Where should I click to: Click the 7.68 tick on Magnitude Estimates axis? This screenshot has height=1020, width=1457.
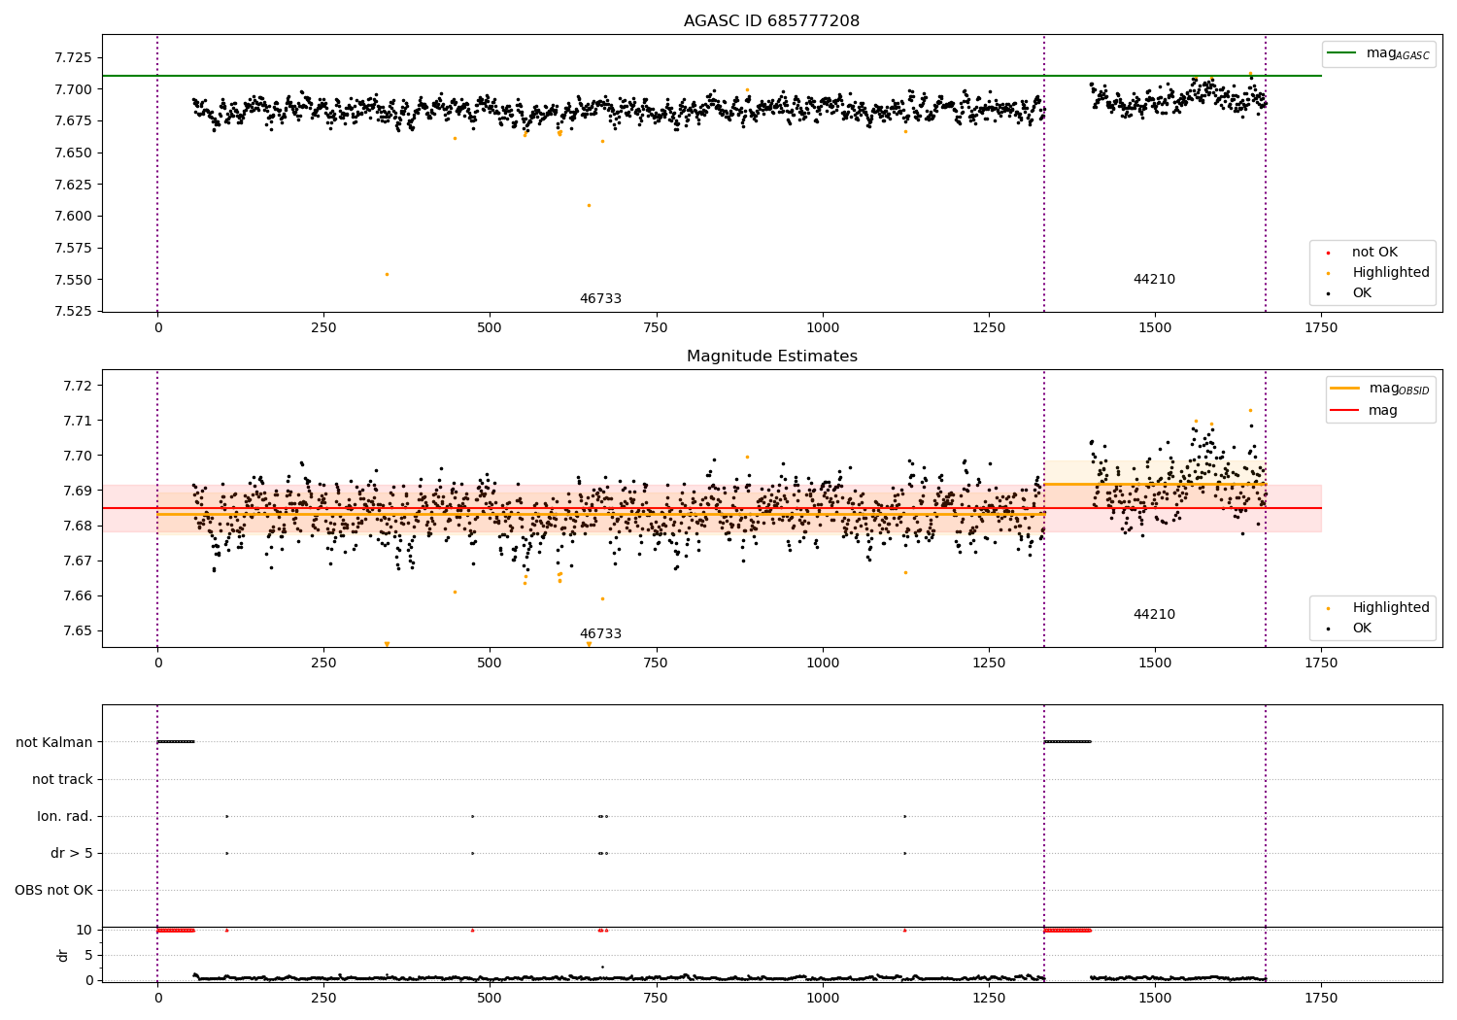78,527
